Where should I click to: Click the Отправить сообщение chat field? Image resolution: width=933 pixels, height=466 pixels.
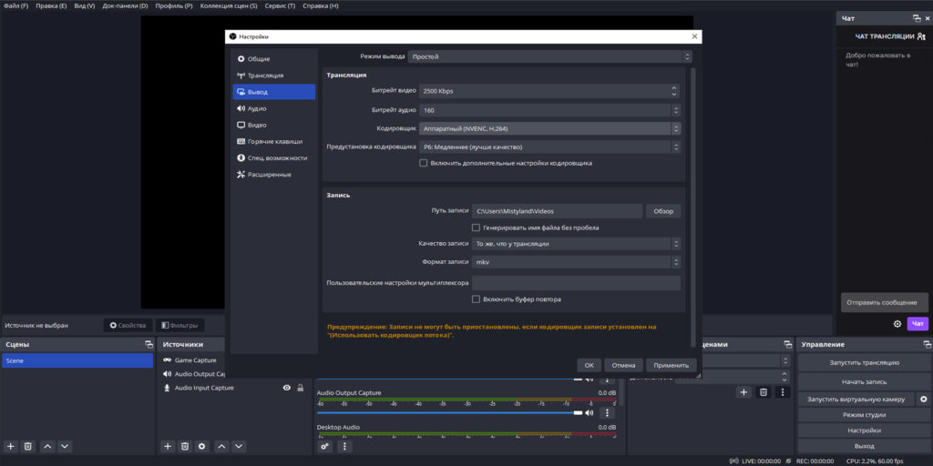tap(884, 302)
